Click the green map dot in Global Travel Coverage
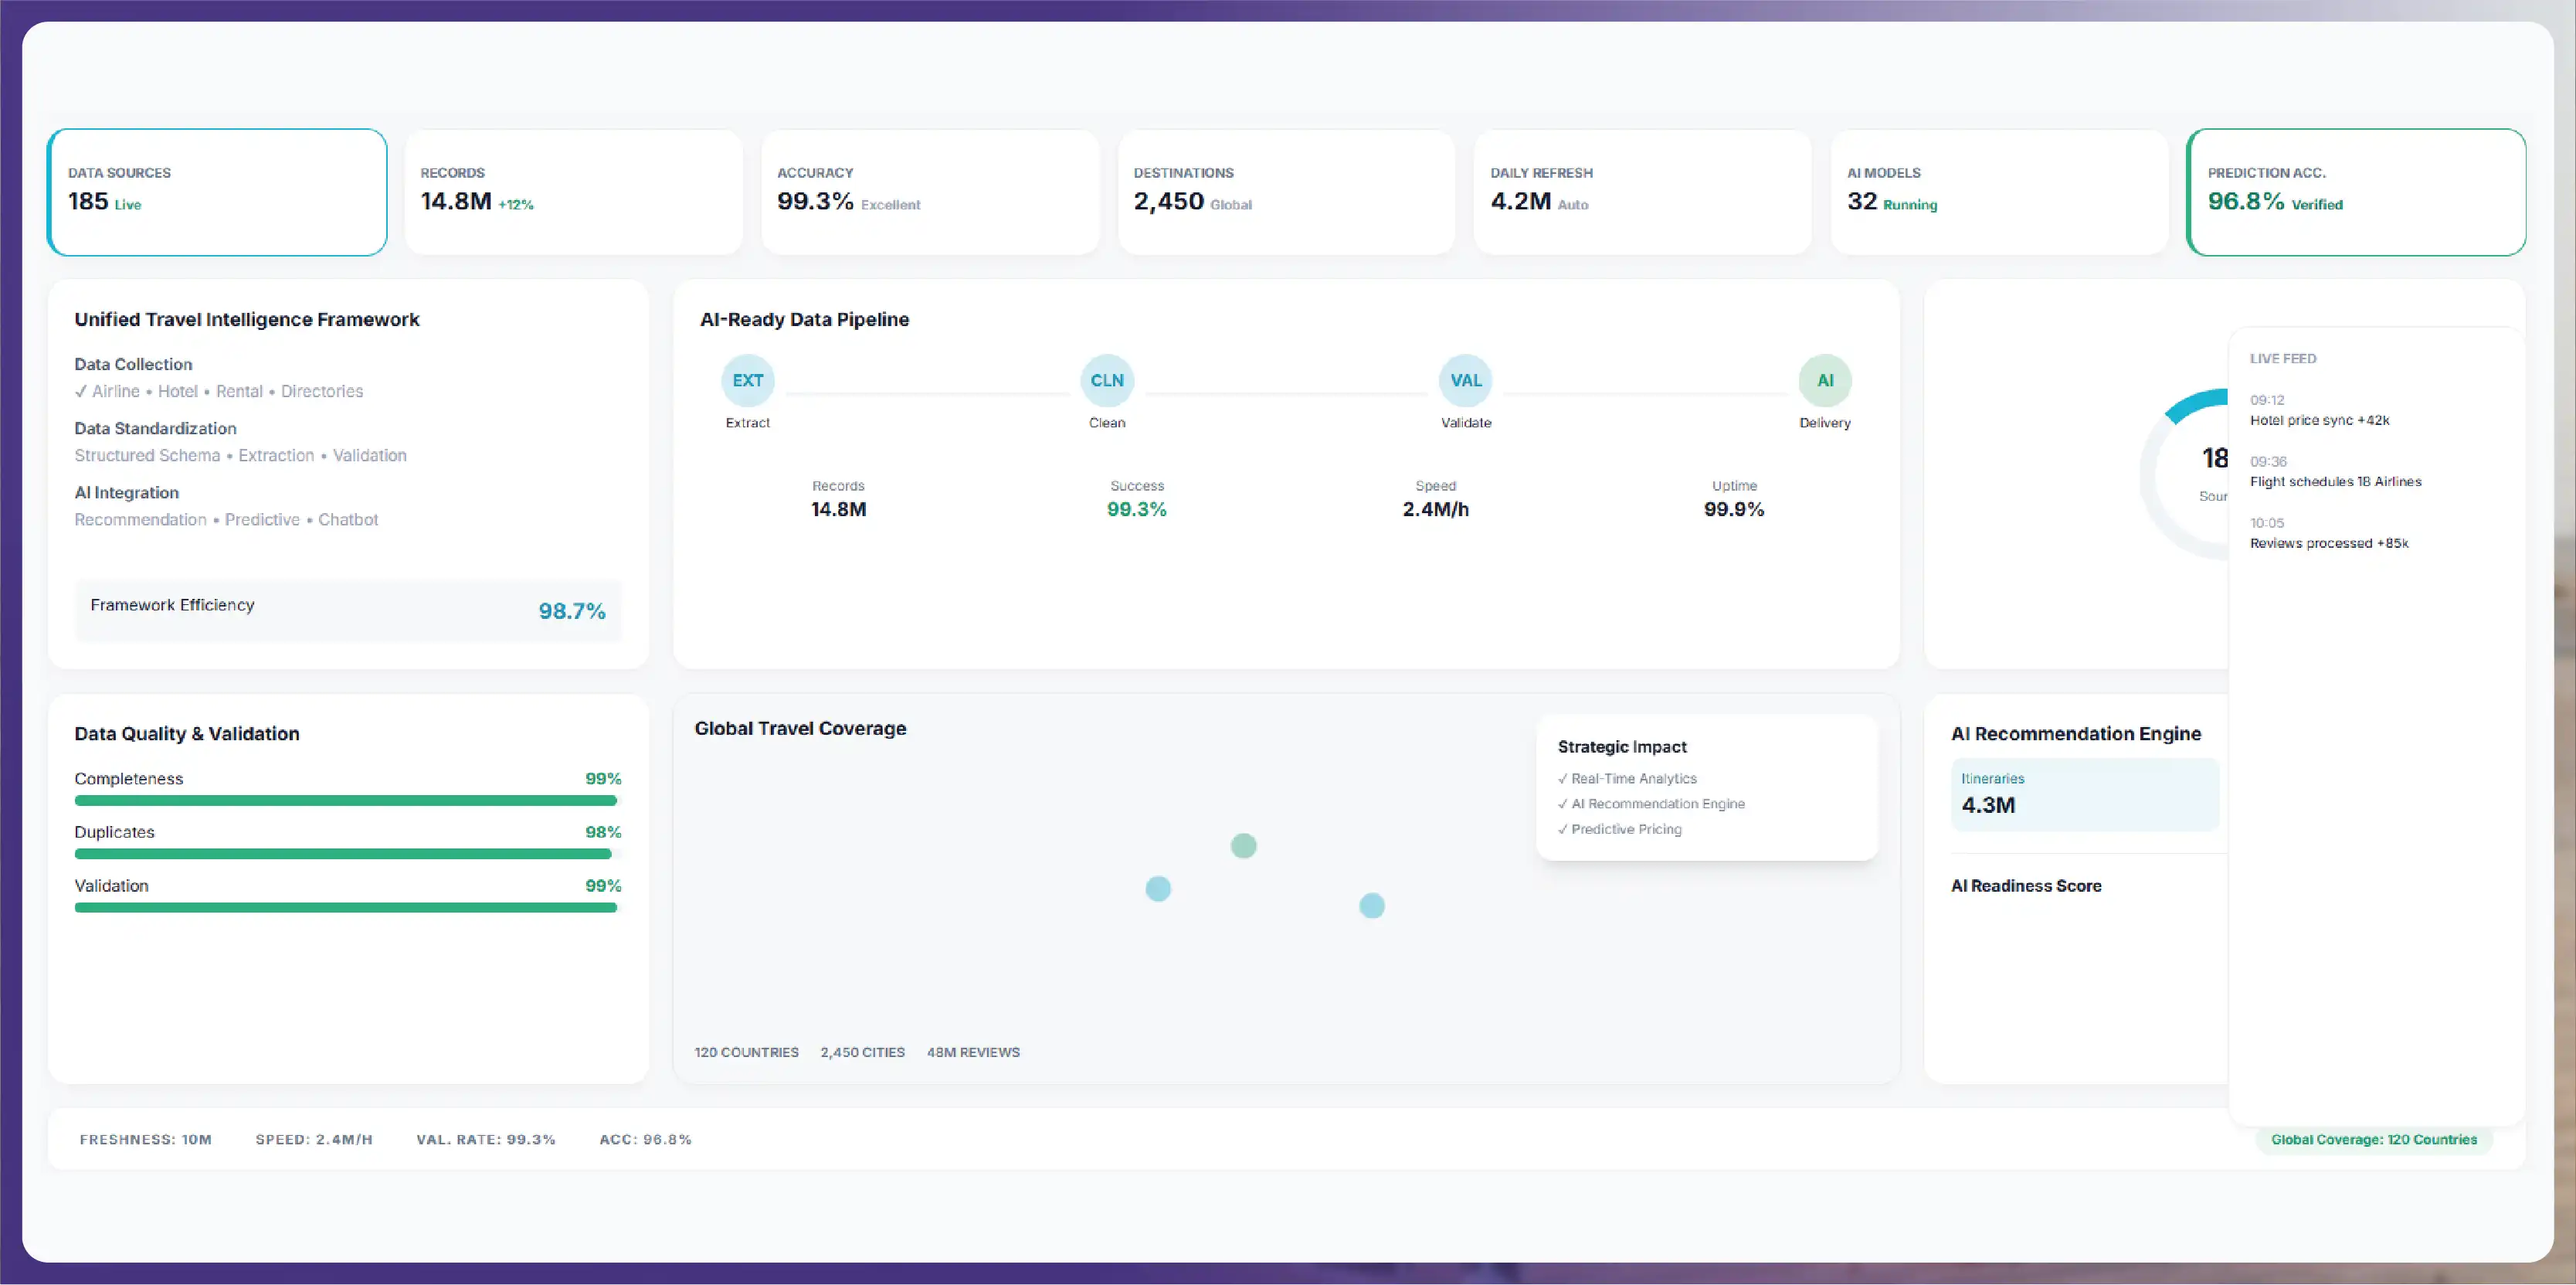Viewport: 2576px width, 1285px height. click(1243, 846)
